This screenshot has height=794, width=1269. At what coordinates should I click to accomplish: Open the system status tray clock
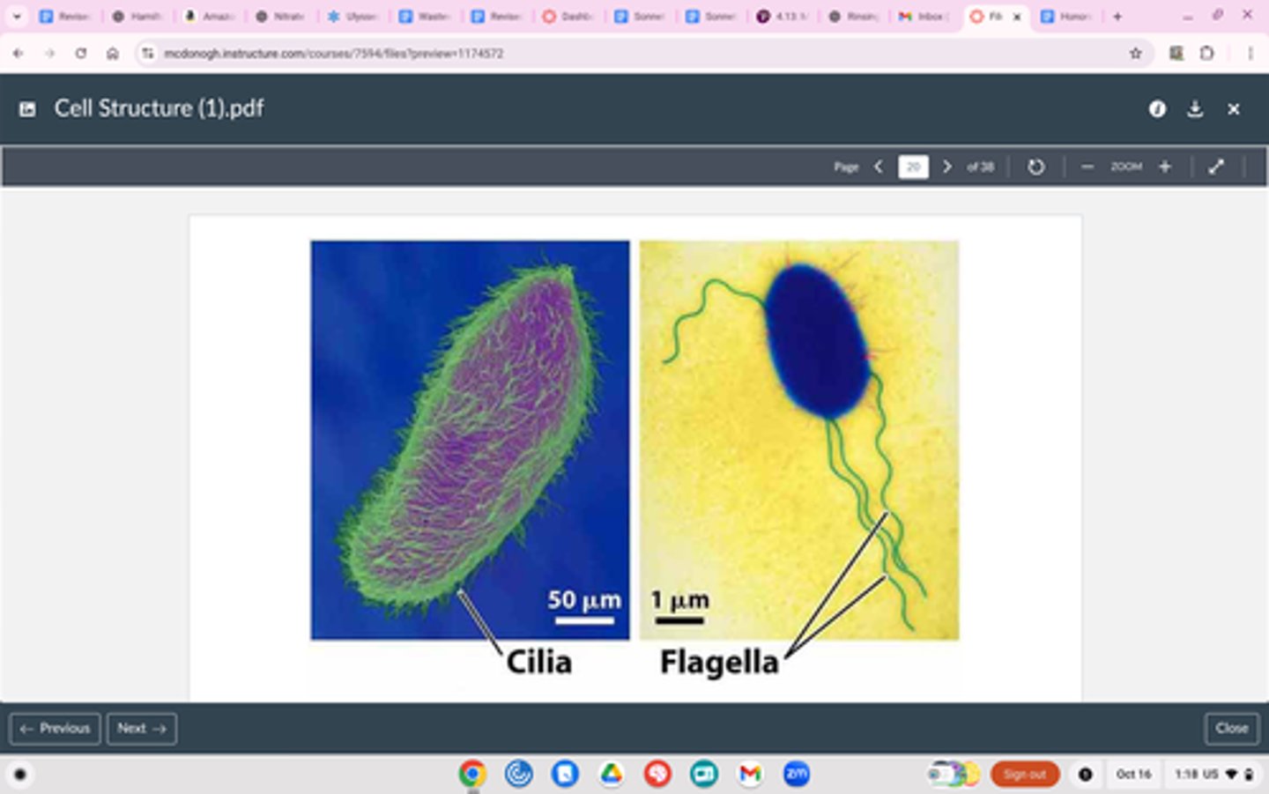[1213, 775]
